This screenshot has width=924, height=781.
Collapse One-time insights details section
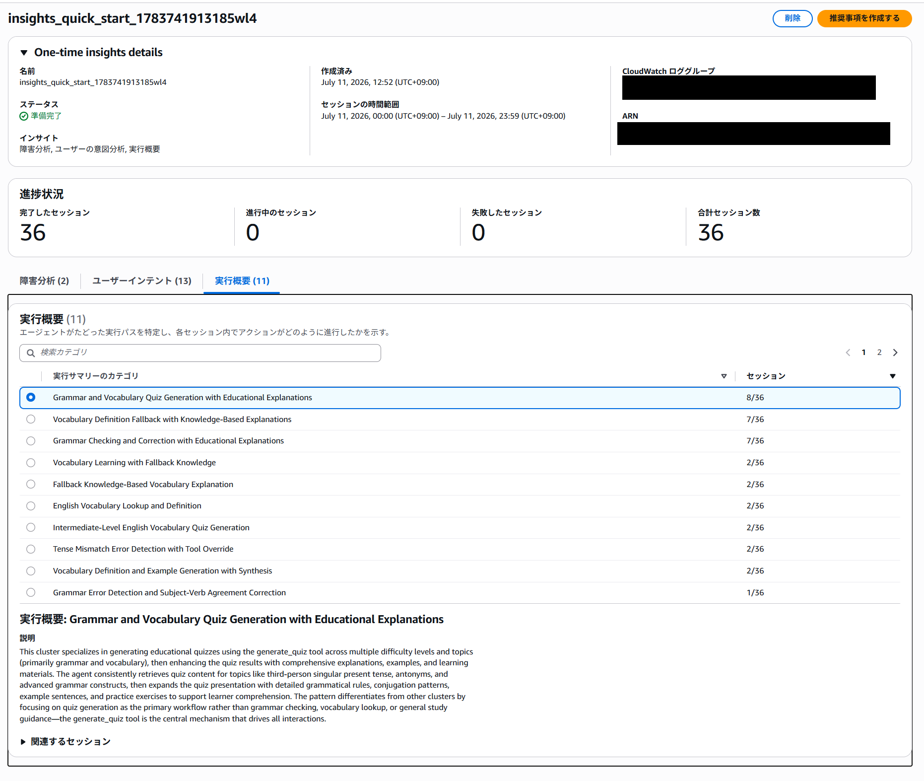(24, 53)
